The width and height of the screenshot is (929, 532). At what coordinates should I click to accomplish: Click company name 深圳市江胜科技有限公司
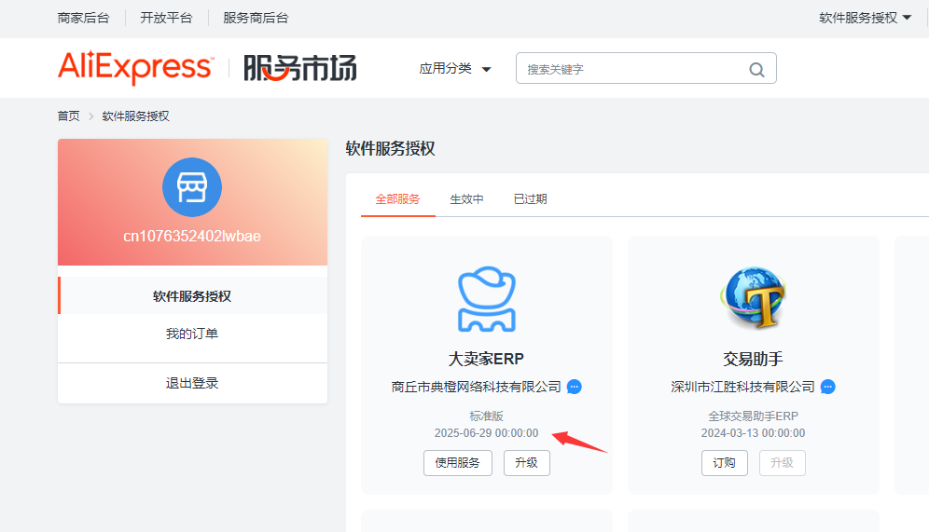point(743,387)
